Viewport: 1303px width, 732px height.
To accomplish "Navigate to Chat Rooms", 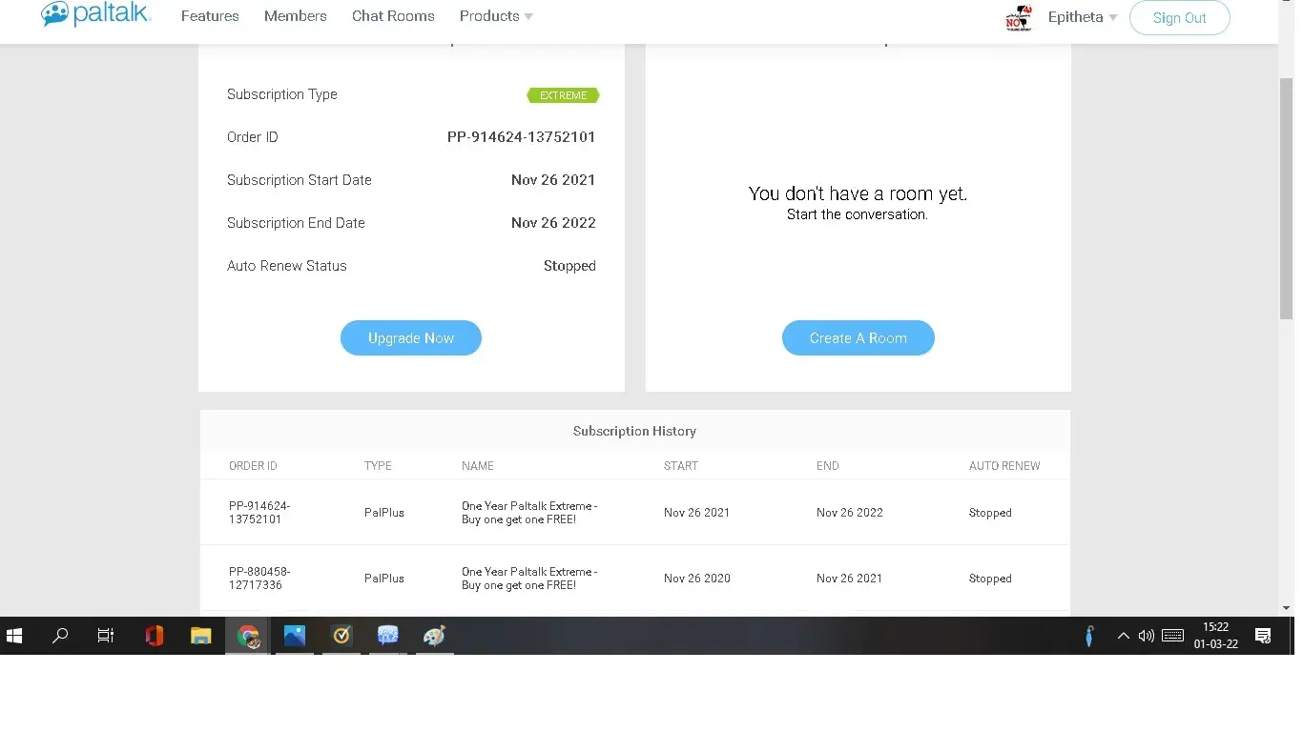I will 393,16.
